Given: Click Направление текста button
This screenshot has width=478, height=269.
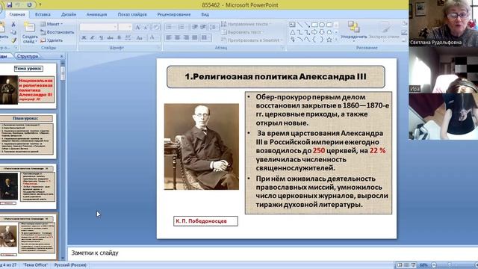Looking at the screenshot, I should pyautogui.click(x=246, y=24).
